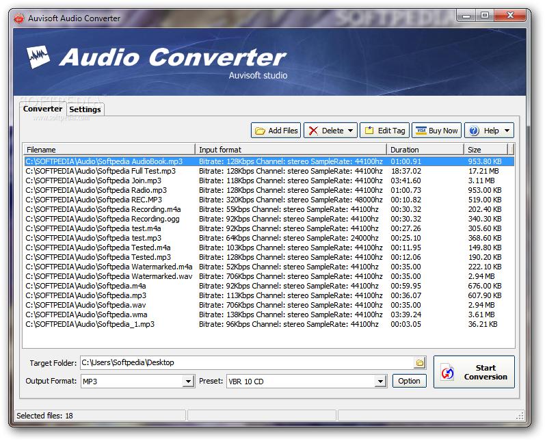Image resolution: width=545 pixels, height=441 pixels.
Task: Open the Help dropdown arrow
Action: pyautogui.click(x=507, y=131)
